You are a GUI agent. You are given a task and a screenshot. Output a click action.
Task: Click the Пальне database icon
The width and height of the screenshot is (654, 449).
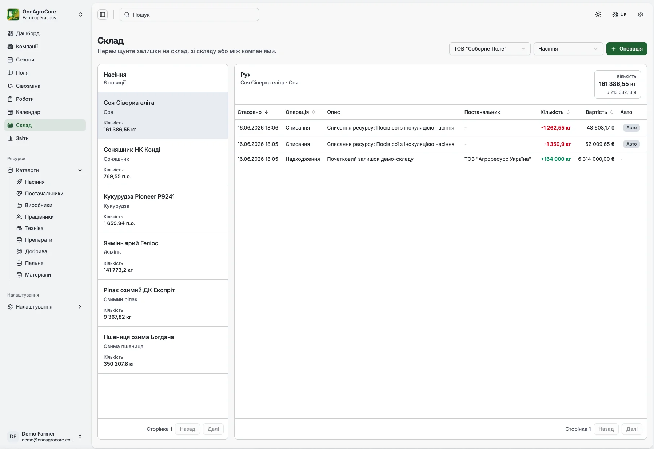coord(19,263)
